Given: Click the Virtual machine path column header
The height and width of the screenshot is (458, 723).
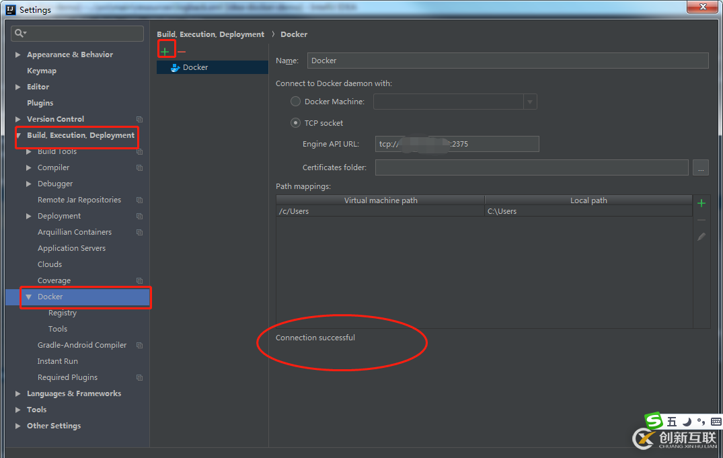Looking at the screenshot, I should coord(381,200).
